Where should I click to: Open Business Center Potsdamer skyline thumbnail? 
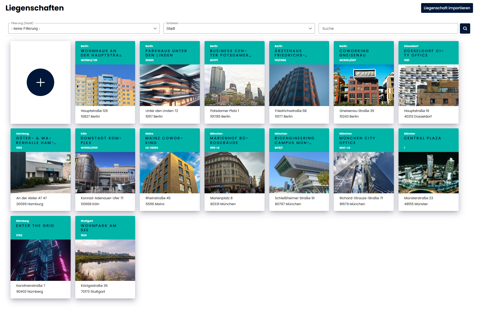click(x=234, y=85)
